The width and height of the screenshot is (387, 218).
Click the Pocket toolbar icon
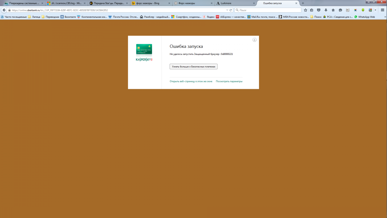319,10
